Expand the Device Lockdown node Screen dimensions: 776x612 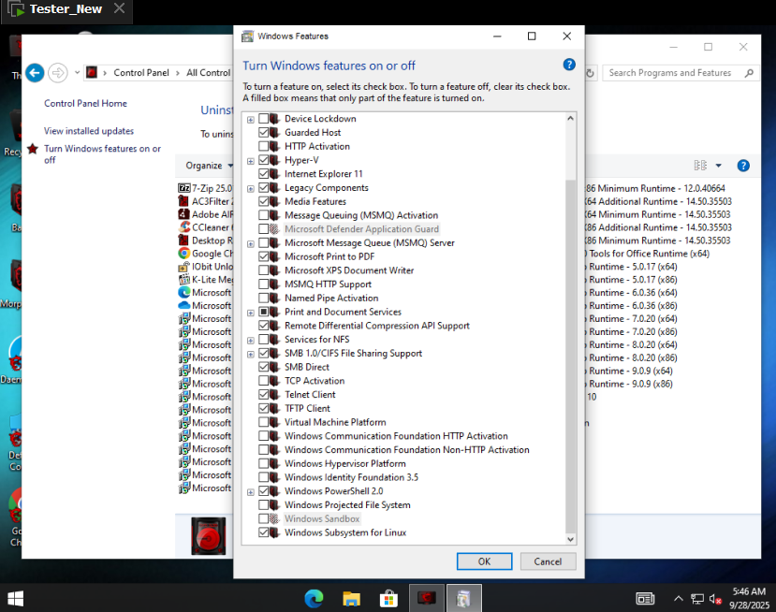[x=251, y=120]
